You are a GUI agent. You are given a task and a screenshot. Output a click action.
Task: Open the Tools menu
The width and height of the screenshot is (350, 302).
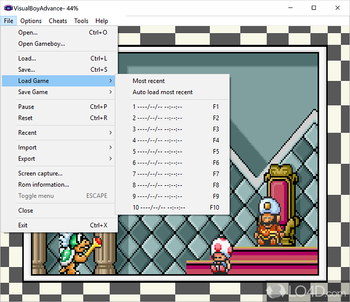point(81,21)
